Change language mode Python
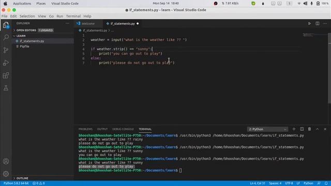 pyautogui.click(x=308, y=183)
